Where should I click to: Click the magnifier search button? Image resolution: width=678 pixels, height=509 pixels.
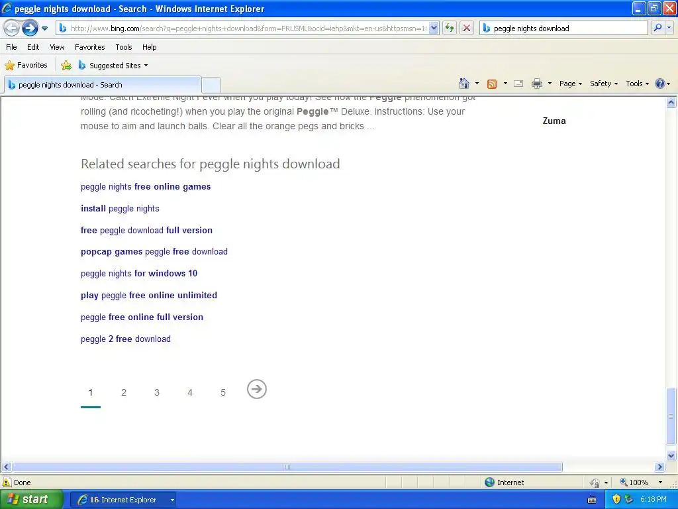(657, 28)
